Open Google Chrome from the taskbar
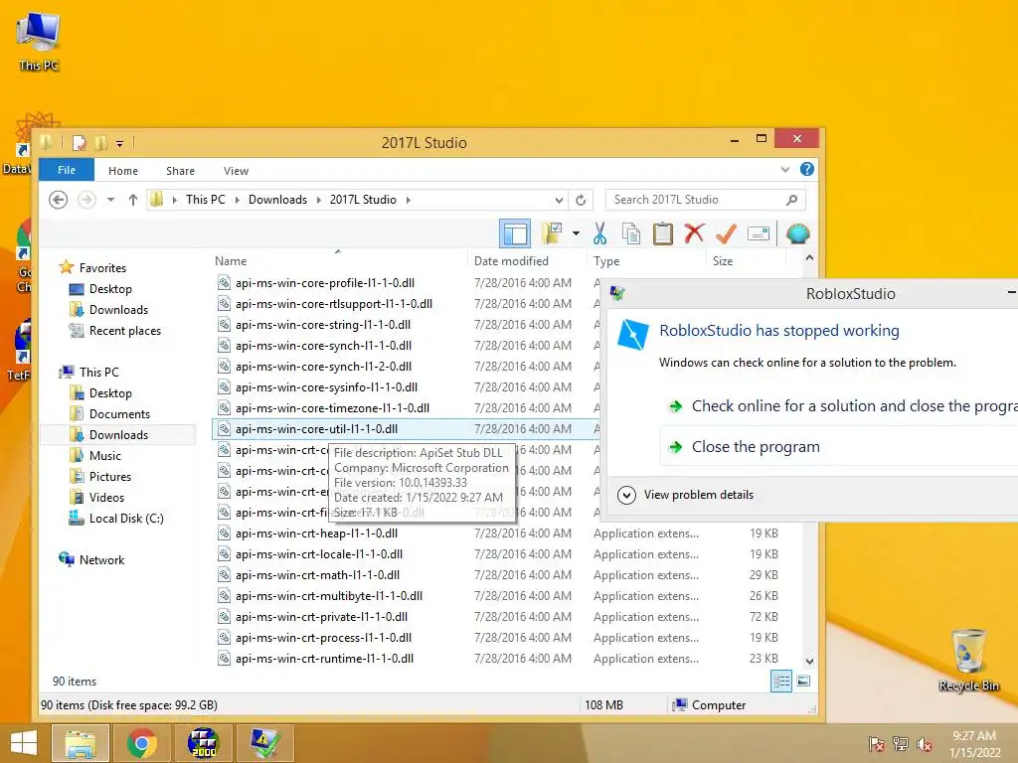This screenshot has width=1018, height=763. click(141, 743)
